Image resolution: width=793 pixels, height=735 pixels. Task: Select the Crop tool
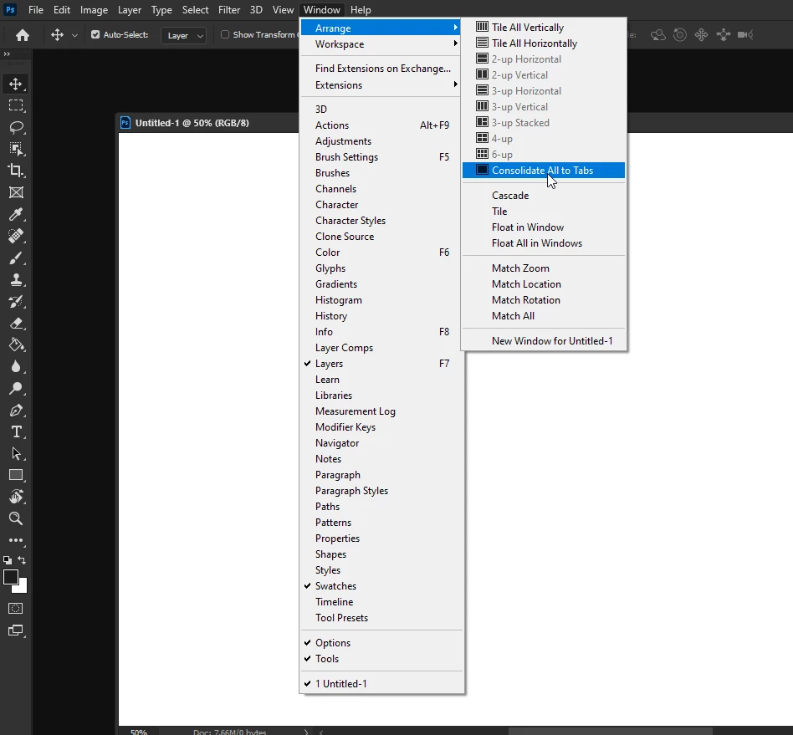click(16, 171)
